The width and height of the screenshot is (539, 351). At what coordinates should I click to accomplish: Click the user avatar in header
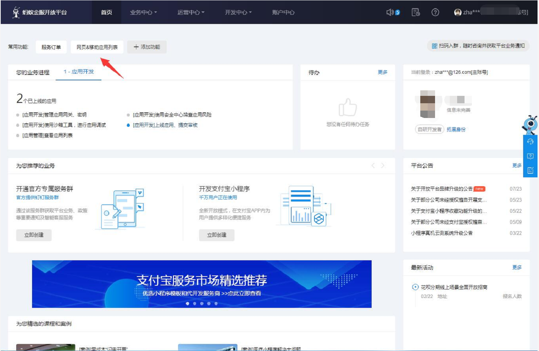[458, 13]
